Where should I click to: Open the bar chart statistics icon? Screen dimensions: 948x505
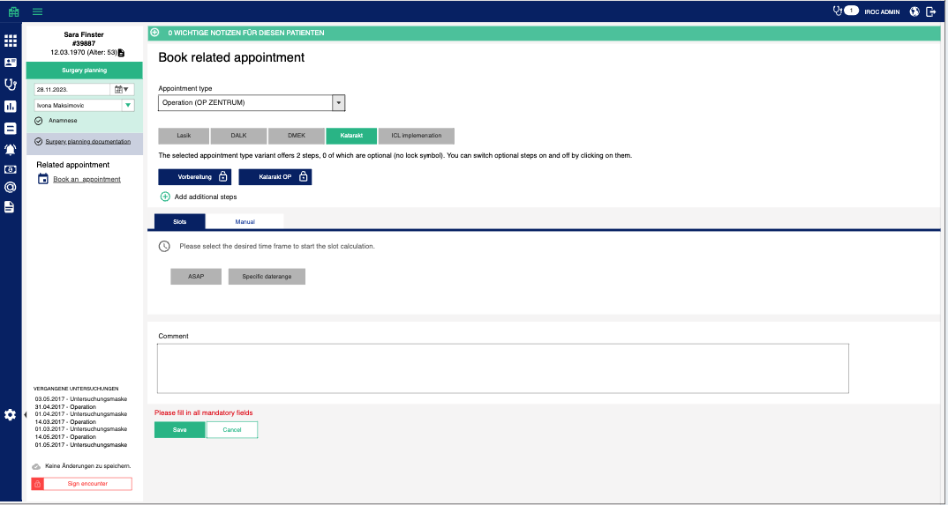coord(11,107)
